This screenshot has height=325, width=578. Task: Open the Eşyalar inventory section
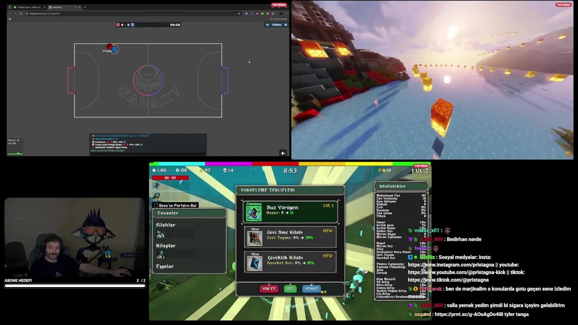click(165, 266)
